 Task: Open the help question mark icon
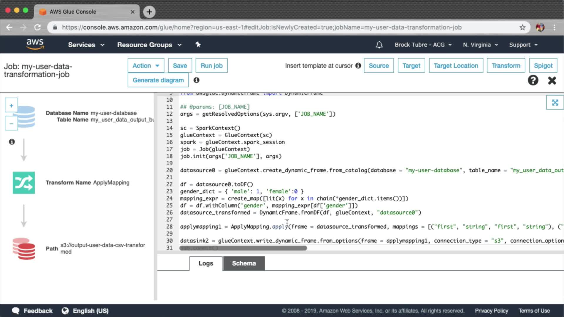click(x=533, y=80)
